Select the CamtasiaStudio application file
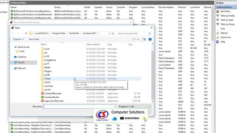This screenshot has height=133, width=237. (51, 97)
